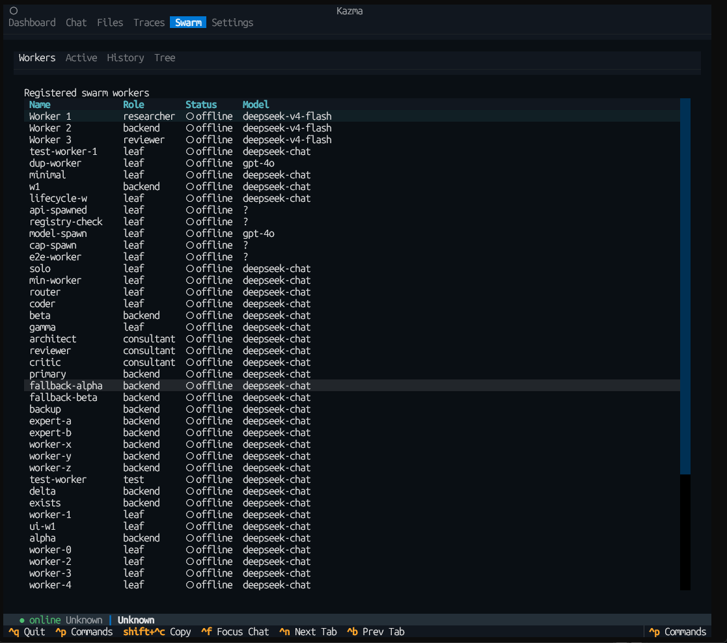
Task: Click the Quit shortcut in the footer
Action: click(27, 632)
